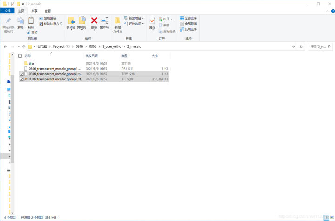Open the New item (新建项目) menu
The height and width of the screenshot is (221, 335).
[x=134, y=18]
